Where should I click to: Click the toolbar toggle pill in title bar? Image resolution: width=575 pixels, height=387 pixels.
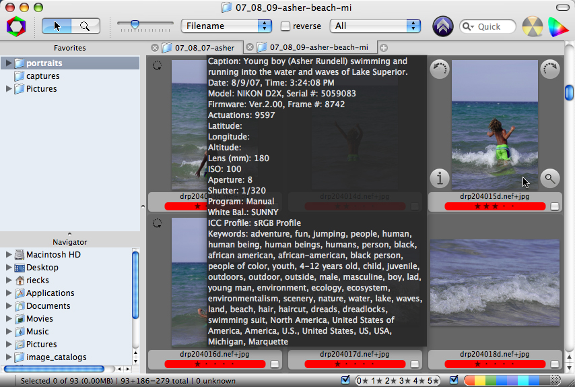(562, 7)
